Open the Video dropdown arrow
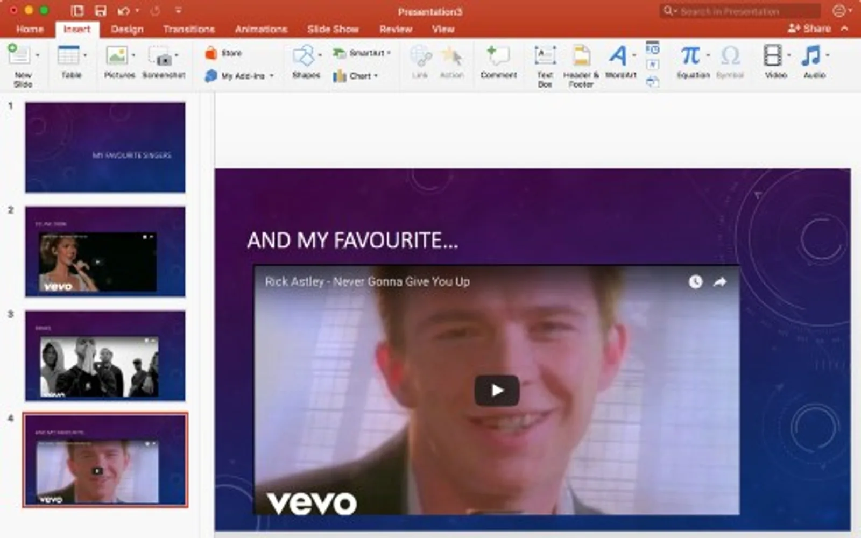The width and height of the screenshot is (861, 538). [x=789, y=55]
